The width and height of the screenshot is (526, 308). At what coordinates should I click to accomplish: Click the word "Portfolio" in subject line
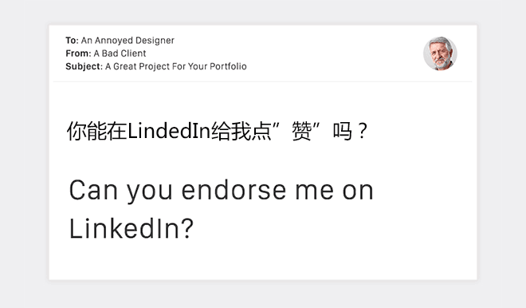(228, 66)
